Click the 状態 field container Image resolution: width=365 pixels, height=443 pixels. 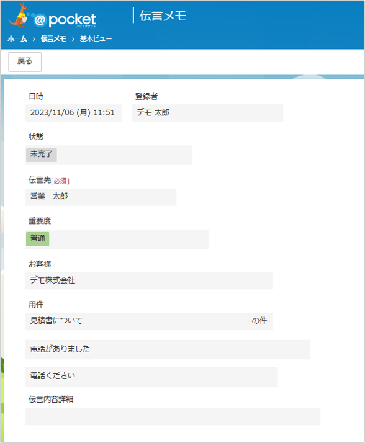pos(109,155)
